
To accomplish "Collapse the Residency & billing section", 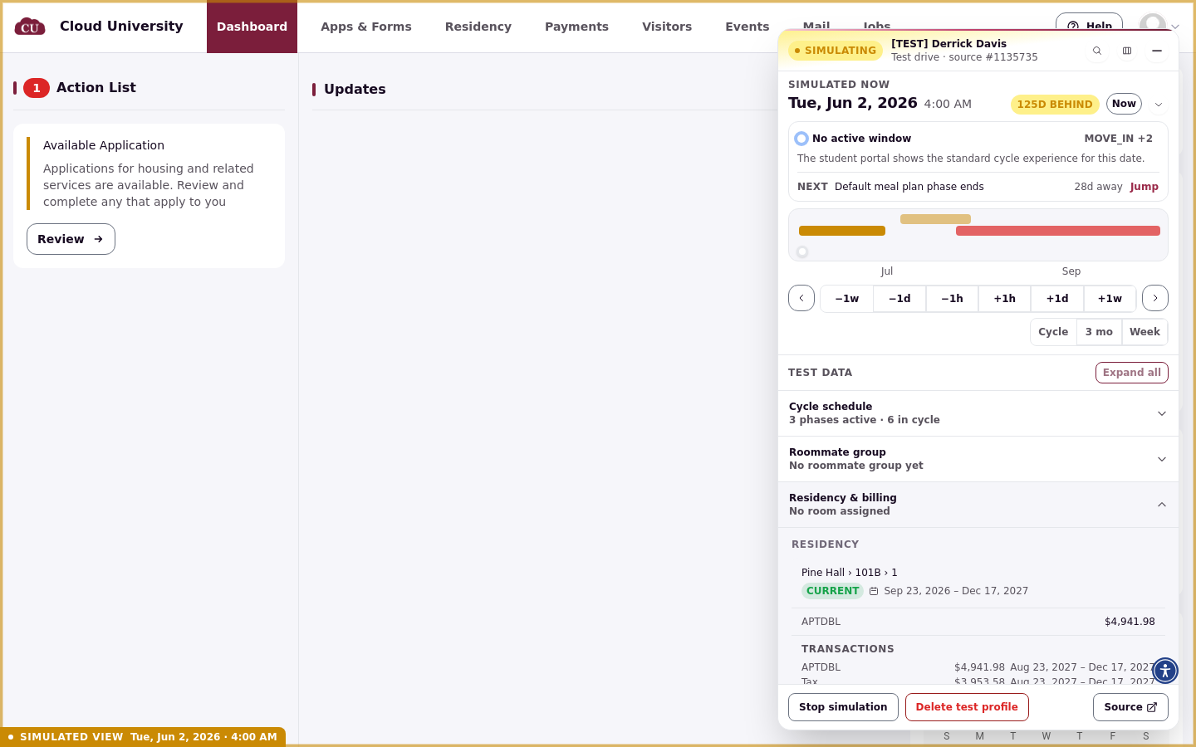I will click(978, 505).
